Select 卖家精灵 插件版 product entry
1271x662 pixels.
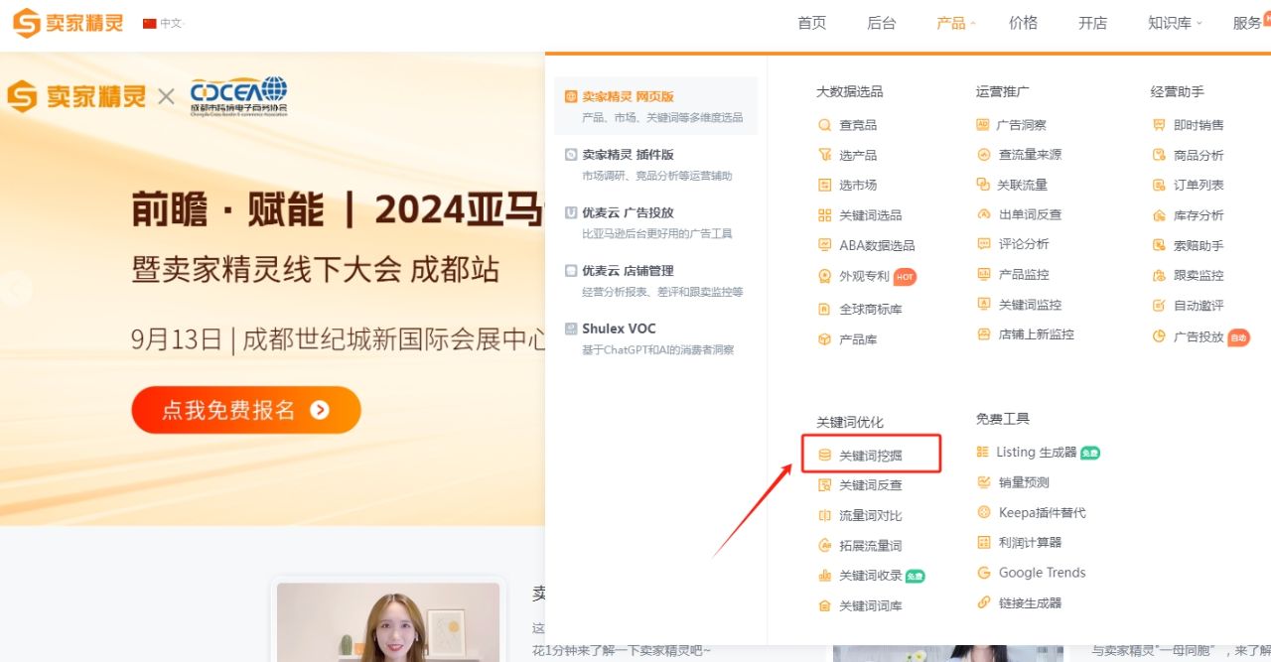point(655,165)
